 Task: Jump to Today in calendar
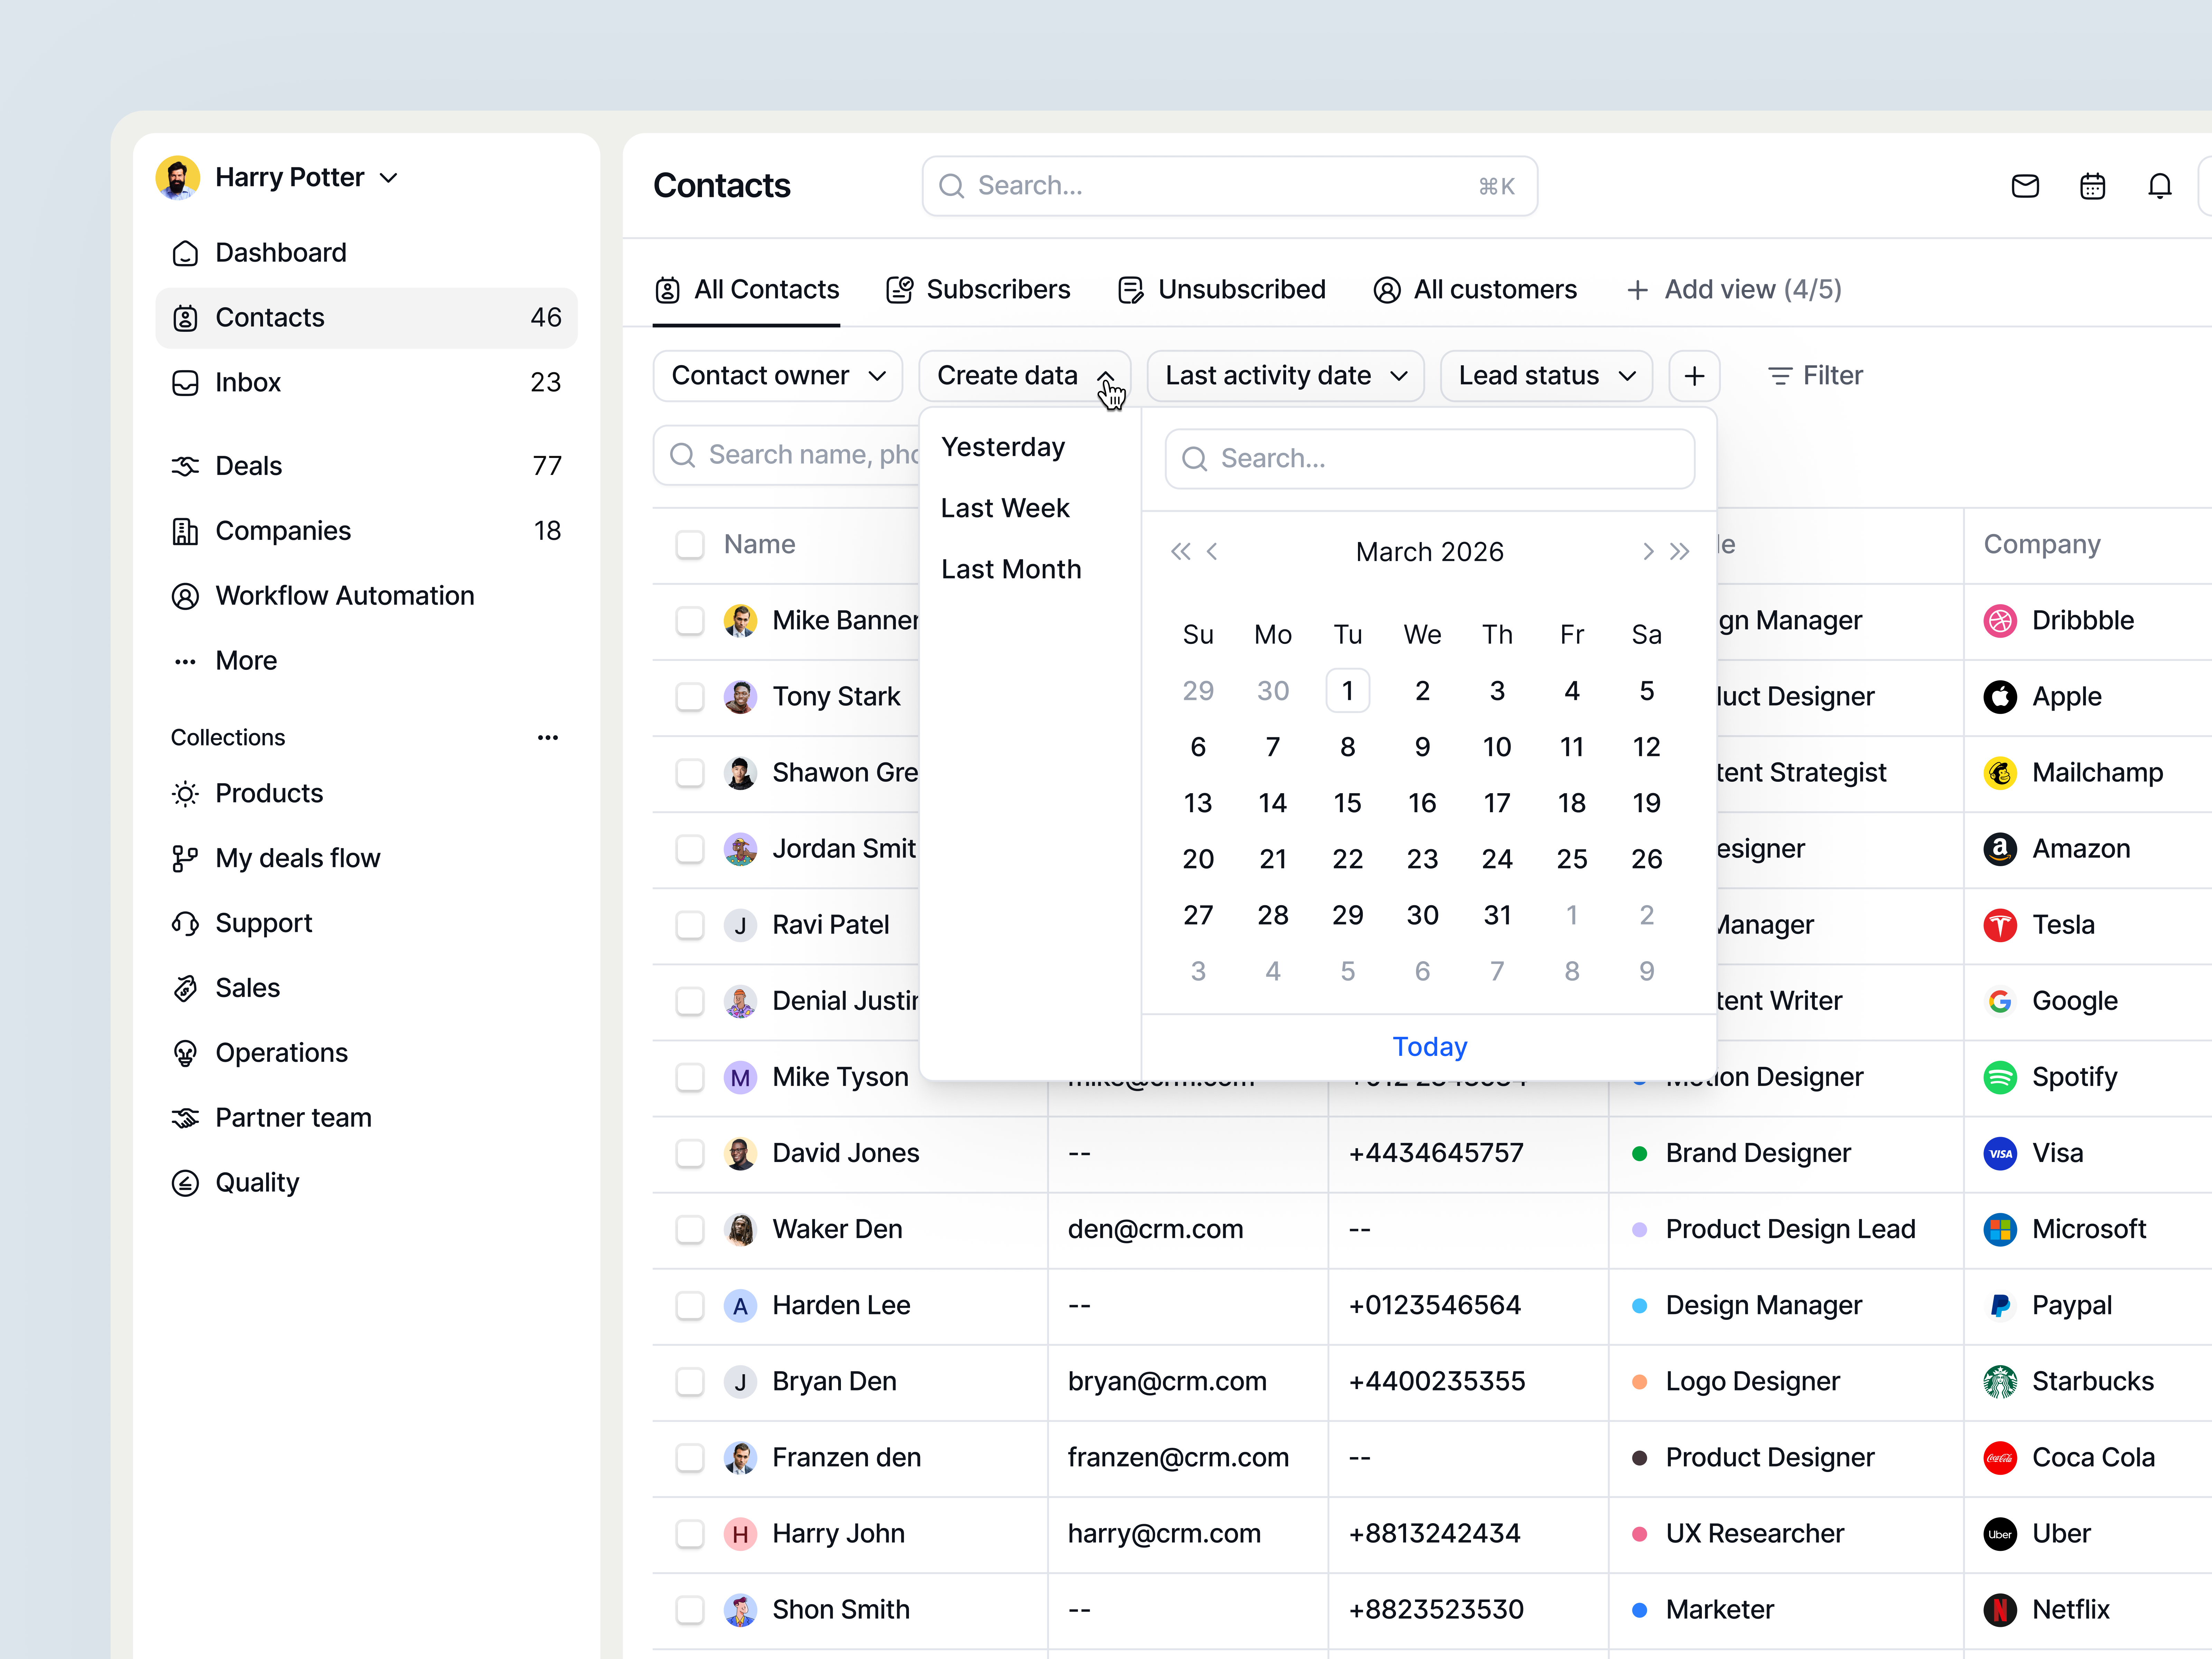tap(1429, 1047)
